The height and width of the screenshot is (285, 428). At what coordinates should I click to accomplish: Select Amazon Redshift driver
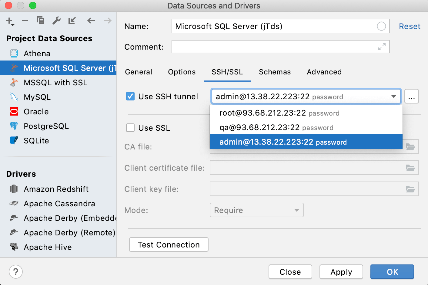click(58, 189)
